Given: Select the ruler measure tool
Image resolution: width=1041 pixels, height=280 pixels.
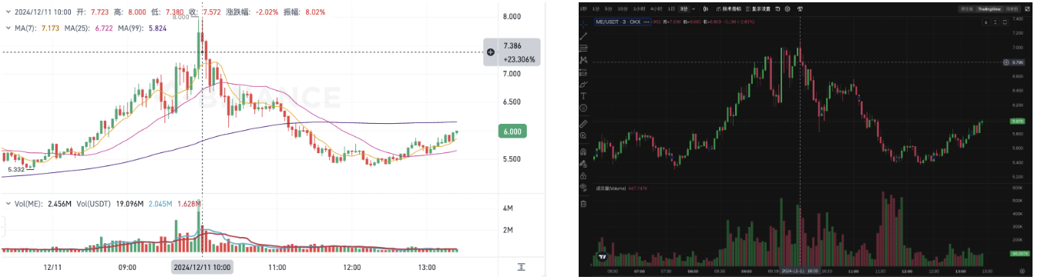Looking at the screenshot, I should tap(583, 124).
